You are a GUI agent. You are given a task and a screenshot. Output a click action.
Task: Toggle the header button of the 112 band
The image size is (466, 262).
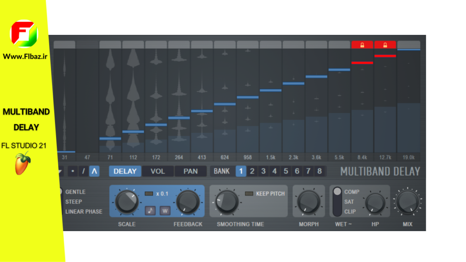click(x=133, y=45)
